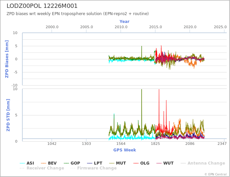Enable Firmware Change legend entry

click(93, 168)
